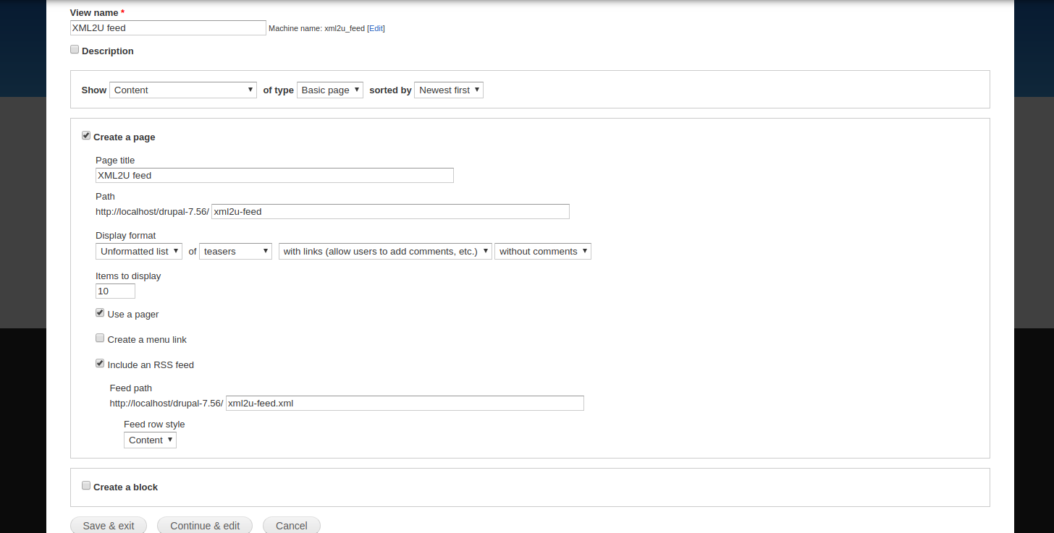Expand the sorted by Newest first dropdown
Viewport: 1054px width, 533px height.
449,90
